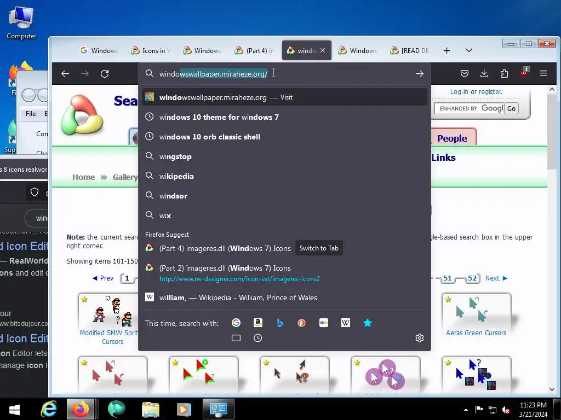Open the Downloads toolbar icon

[x=484, y=73]
